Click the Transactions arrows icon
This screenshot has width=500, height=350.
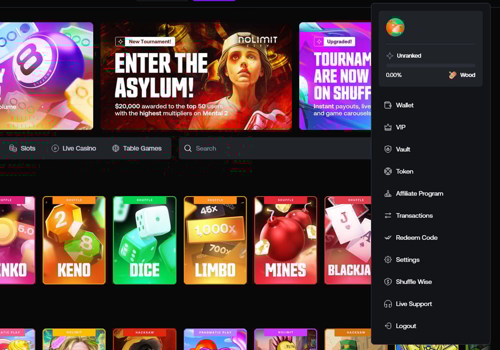point(387,215)
